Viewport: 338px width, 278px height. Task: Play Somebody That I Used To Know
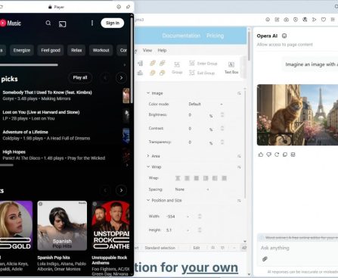click(47, 92)
